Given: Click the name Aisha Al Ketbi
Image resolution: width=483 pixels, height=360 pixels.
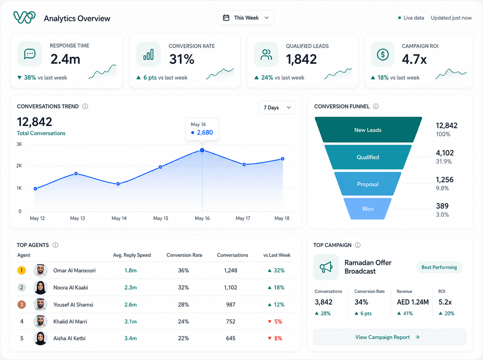Looking at the screenshot, I should [70, 338].
